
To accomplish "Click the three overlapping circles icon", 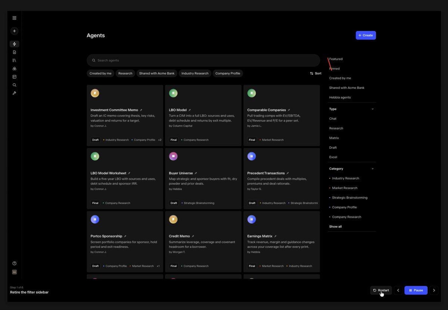I will 14,69.
